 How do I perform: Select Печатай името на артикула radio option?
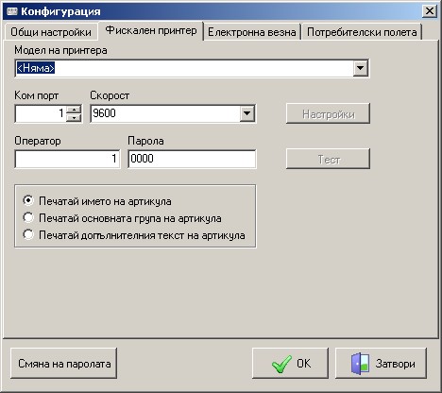[28, 200]
